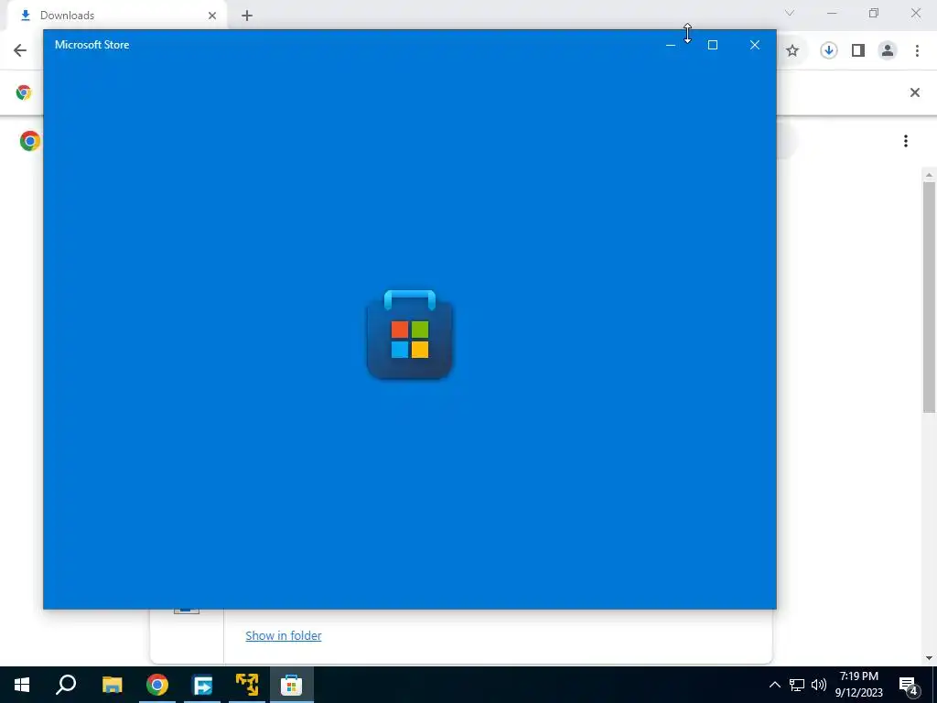Toggle Chrome's side panel
The width and height of the screenshot is (937, 703).
[x=858, y=51]
